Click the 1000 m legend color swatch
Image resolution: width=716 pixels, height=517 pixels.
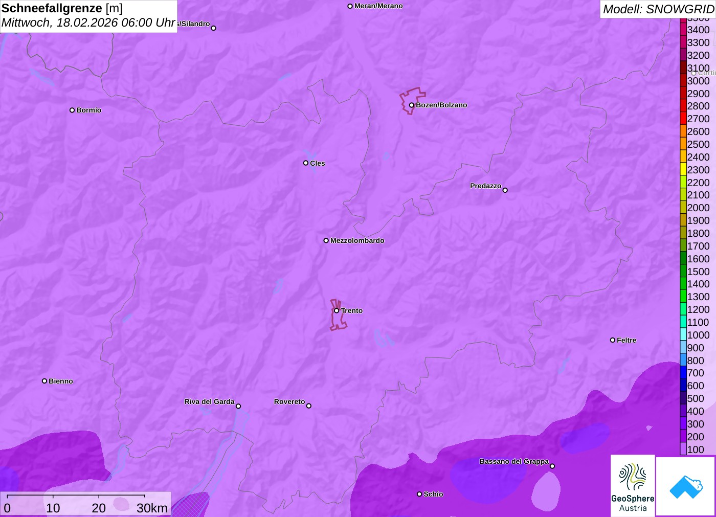click(x=683, y=335)
